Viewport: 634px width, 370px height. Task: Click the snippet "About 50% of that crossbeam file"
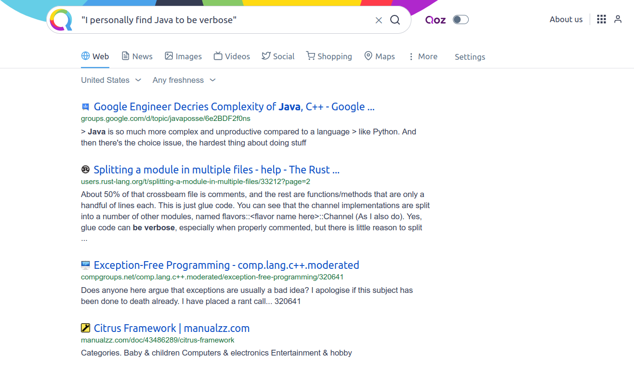click(x=255, y=216)
